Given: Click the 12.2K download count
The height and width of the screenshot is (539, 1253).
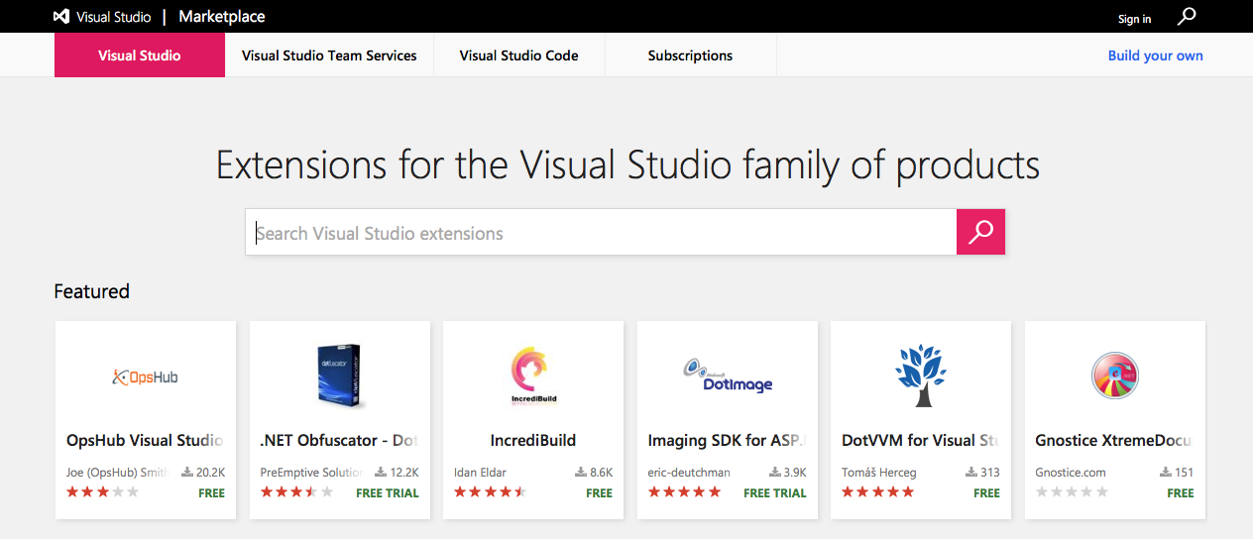Looking at the screenshot, I should (x=404, y=473).
